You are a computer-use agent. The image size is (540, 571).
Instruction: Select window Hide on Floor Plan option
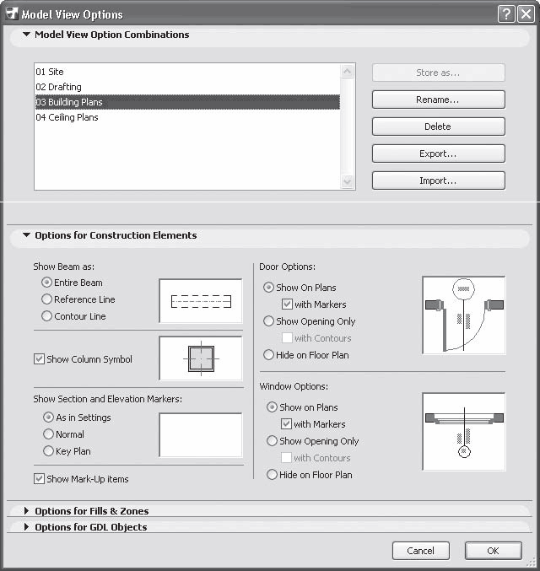tap(272, 475)
